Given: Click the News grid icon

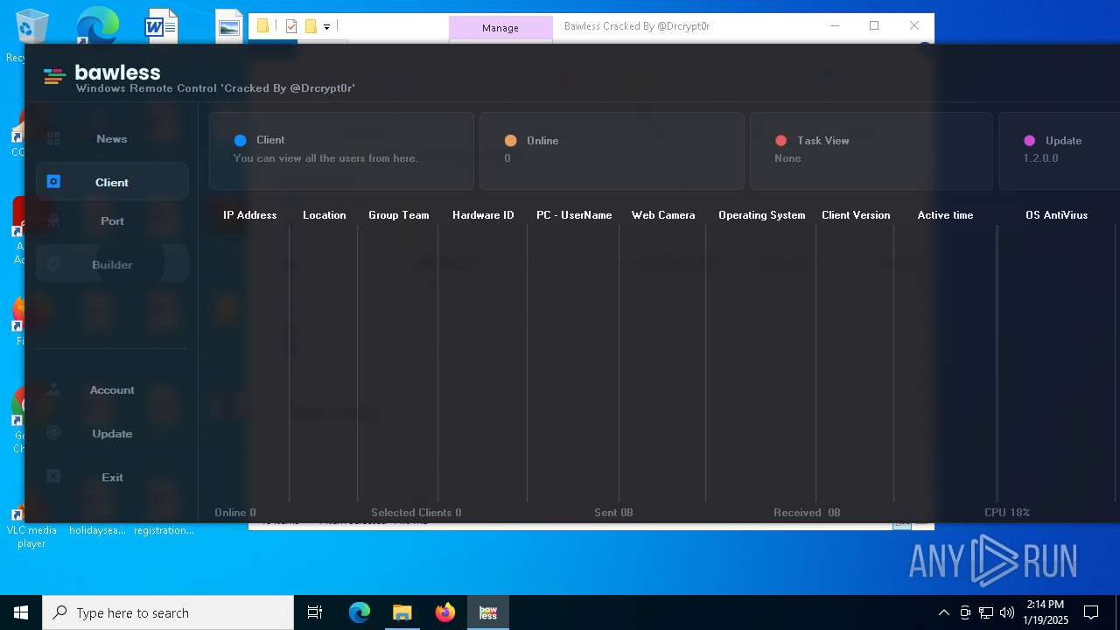Looking at the screenshot, I should [53, 139].
